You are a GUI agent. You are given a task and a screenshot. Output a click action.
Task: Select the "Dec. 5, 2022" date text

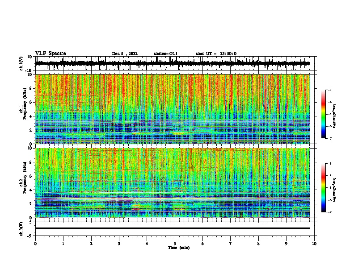[125, 54]
